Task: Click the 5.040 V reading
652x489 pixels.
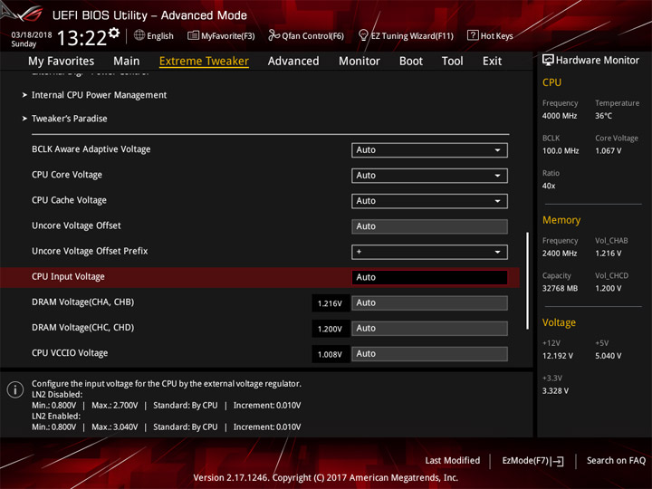Action: tap(608, 356)
